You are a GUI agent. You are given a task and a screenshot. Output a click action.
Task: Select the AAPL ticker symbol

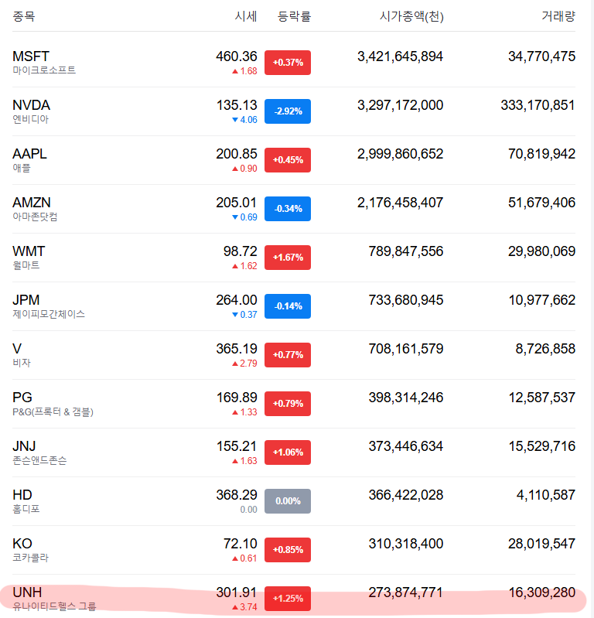29,154
